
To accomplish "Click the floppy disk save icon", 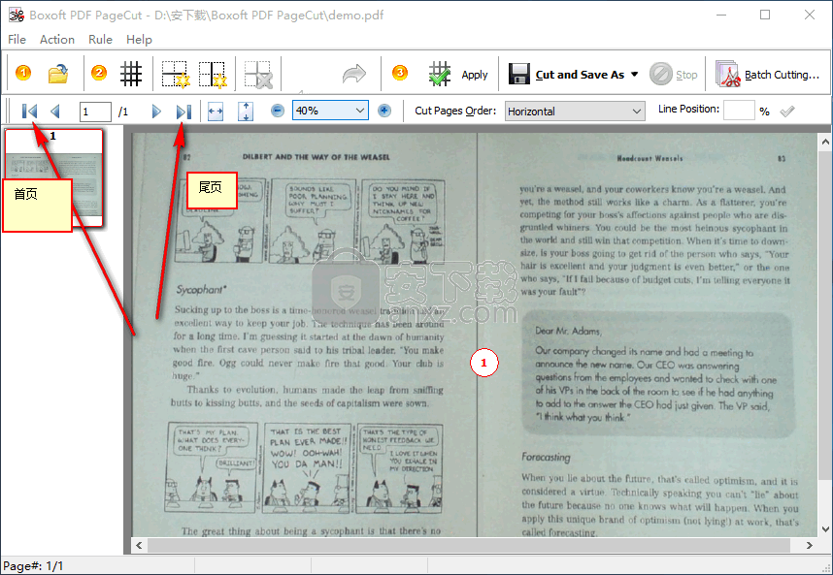I will click(519, 74).
